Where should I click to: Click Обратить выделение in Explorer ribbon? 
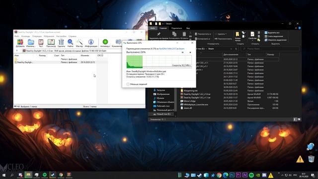click(275, 40)
